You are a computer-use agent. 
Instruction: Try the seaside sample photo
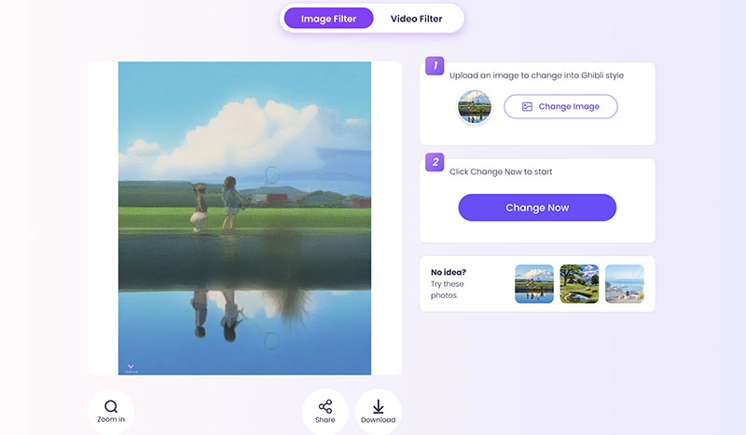tap(624, 284)
